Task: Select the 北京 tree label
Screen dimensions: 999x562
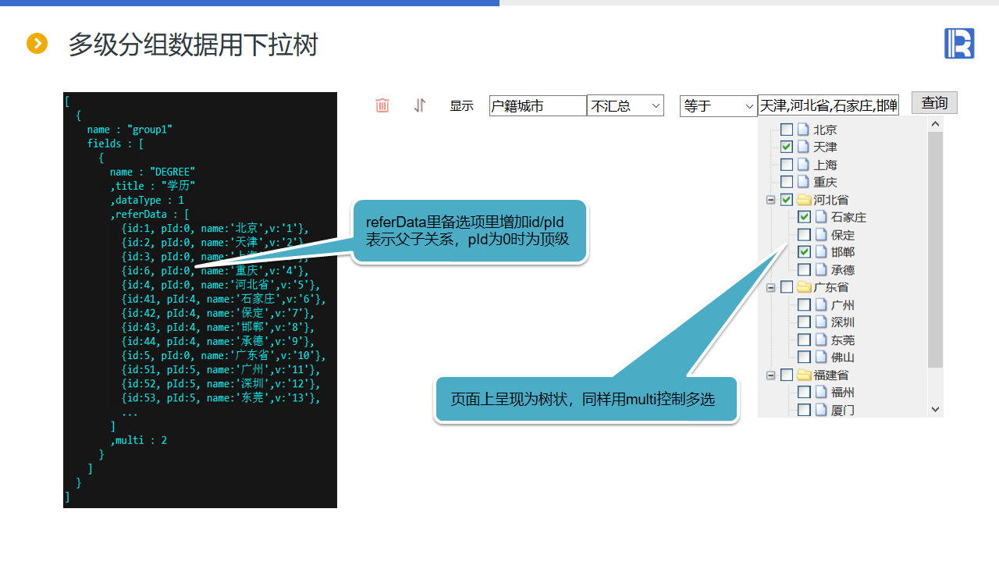Action: point(825,130)
